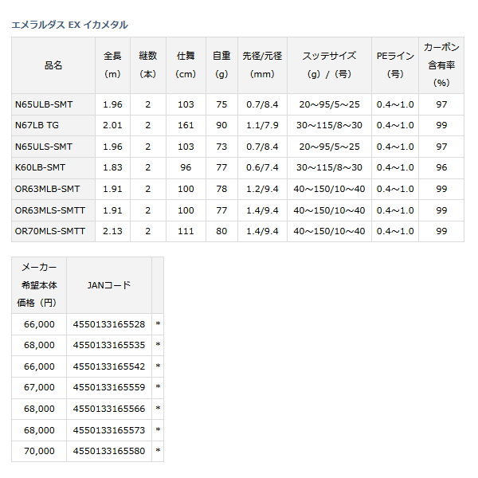Viewport: 478px width, 478px height.
Task: Select the 品名 column header
Action: [53, 65]
